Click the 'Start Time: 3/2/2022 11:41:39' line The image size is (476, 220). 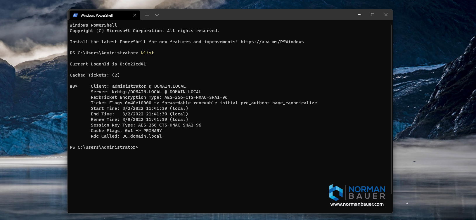point(139,108)
